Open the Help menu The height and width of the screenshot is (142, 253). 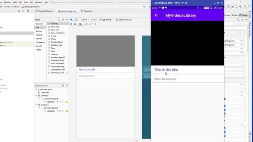click(x=46, y=2)
